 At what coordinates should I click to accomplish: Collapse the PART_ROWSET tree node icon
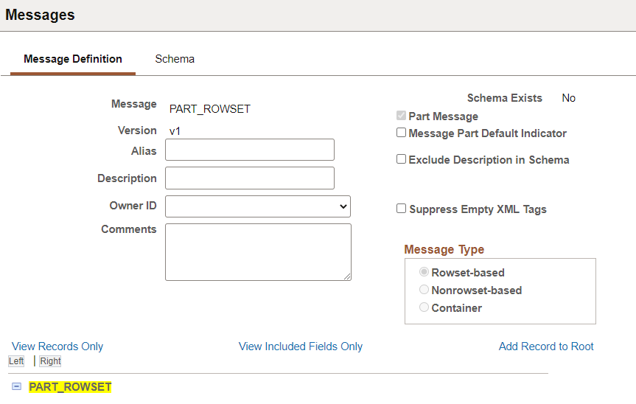tap(16, 386)
